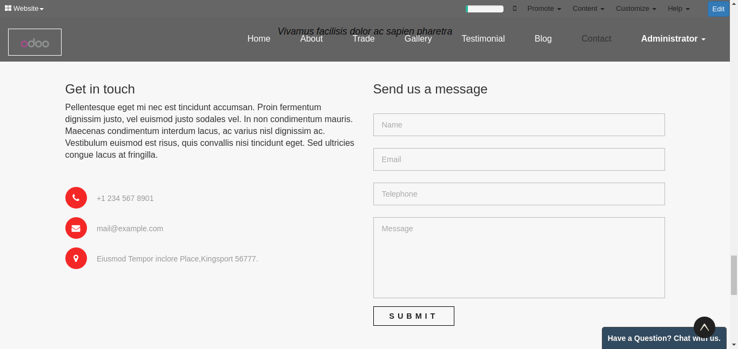
Task: Open the Testimonial page
Action: [483, 39]
